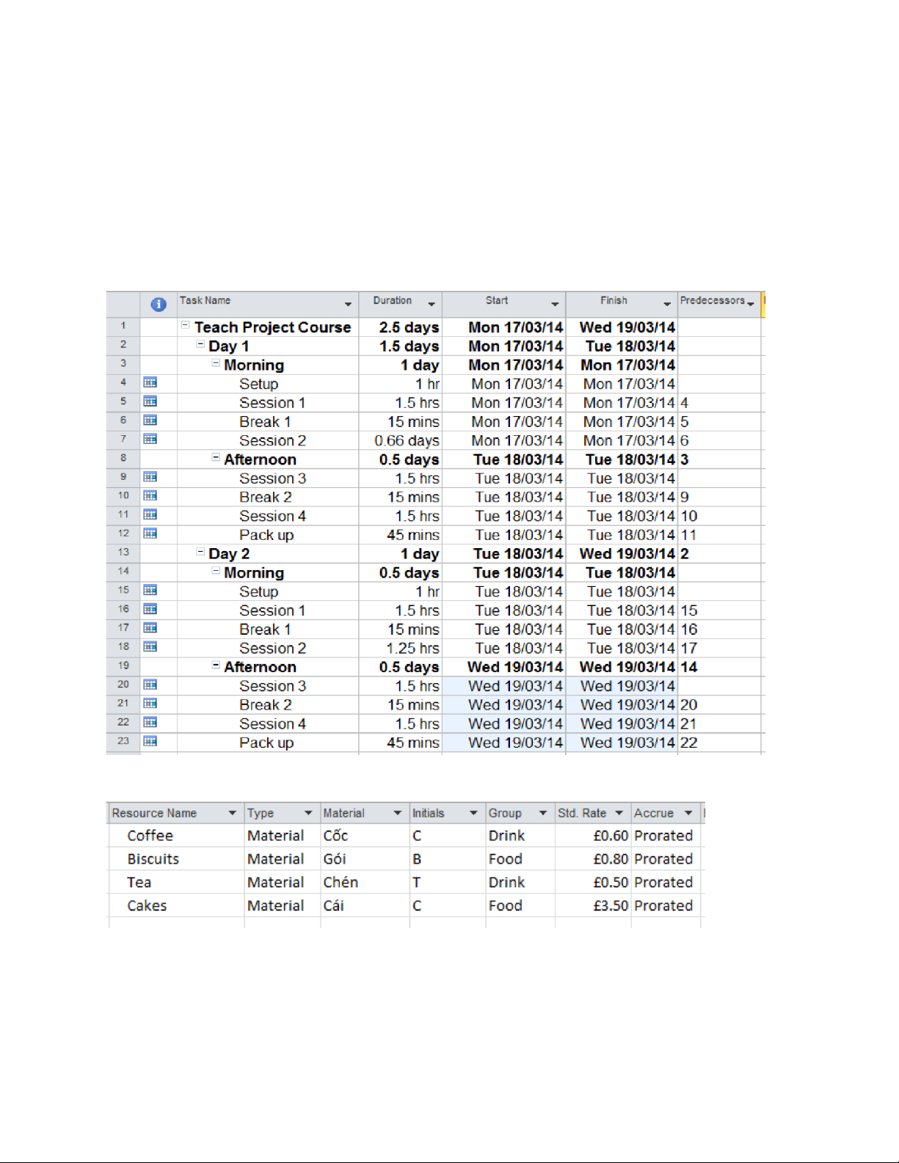
Task: Open the Finish column filter dropdown
Action: (667, 304)
